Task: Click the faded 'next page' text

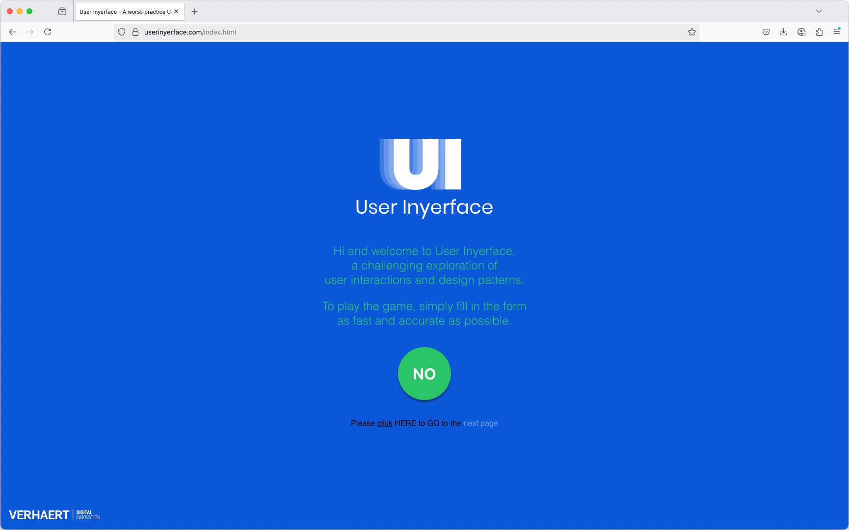Action: point(480,423)
